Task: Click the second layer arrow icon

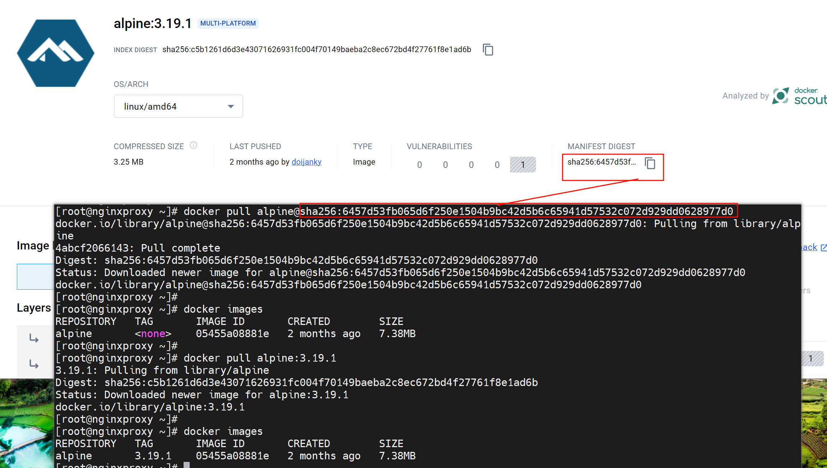Action: [x=34, y=364]
